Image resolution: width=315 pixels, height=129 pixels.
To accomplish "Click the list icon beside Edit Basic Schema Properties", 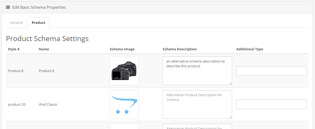I will pos(8,7).
